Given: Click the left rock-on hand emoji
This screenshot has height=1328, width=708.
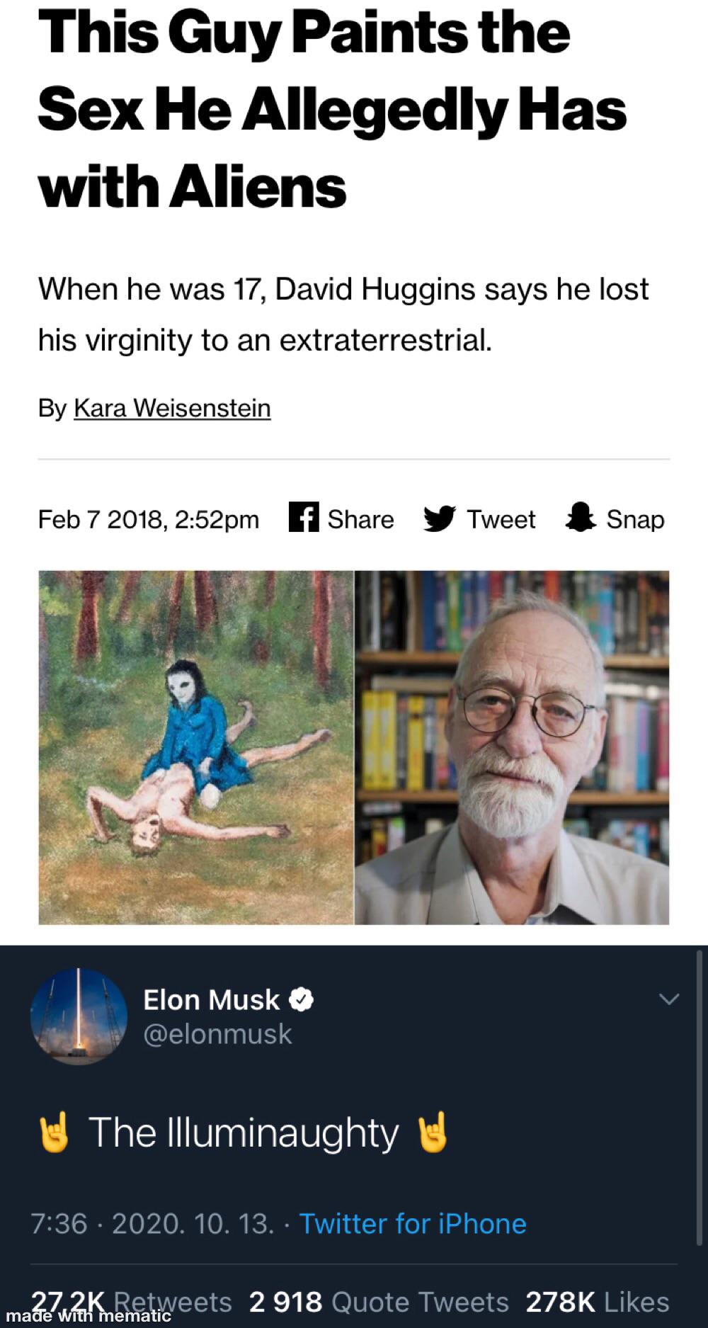Looking at the screenshot, I should [55, 1133].
